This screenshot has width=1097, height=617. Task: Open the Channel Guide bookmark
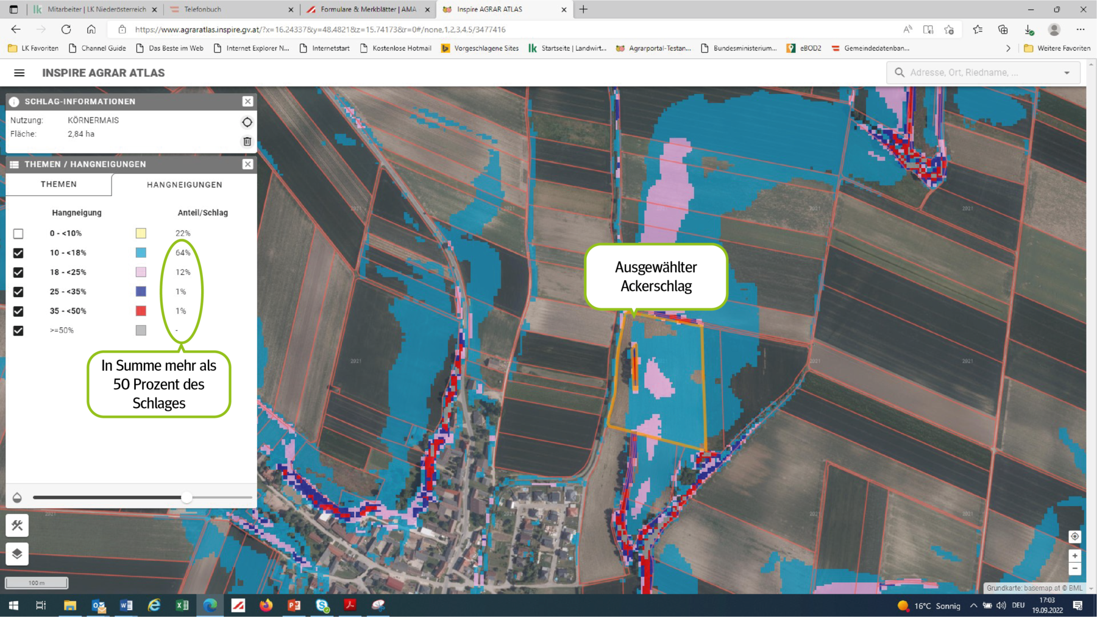98,48
